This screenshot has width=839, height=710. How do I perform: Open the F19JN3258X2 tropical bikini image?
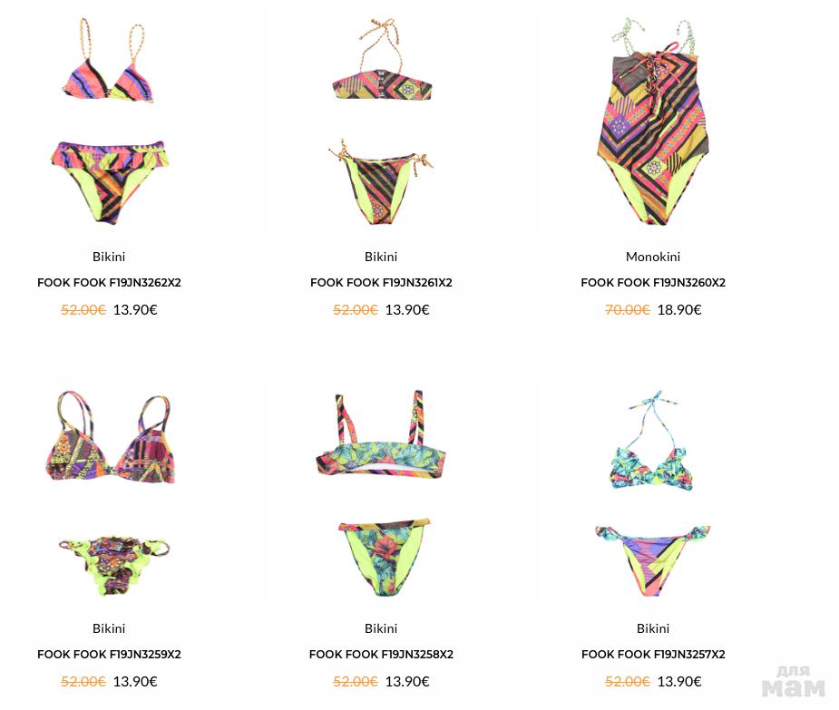click(381, 493)
